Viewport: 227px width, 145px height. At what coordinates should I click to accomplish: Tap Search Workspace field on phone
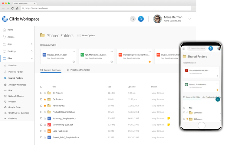[197, 48]
